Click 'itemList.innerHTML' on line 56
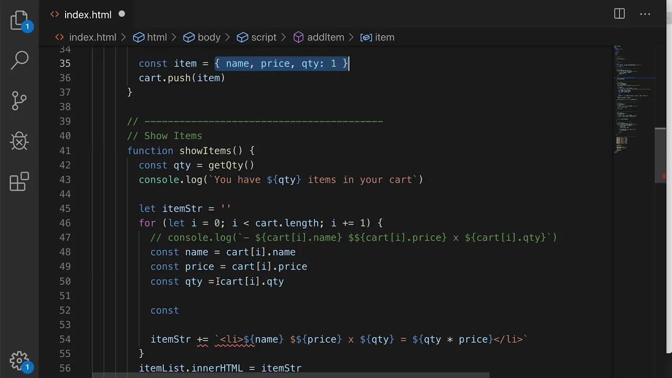 click(191, 369)
